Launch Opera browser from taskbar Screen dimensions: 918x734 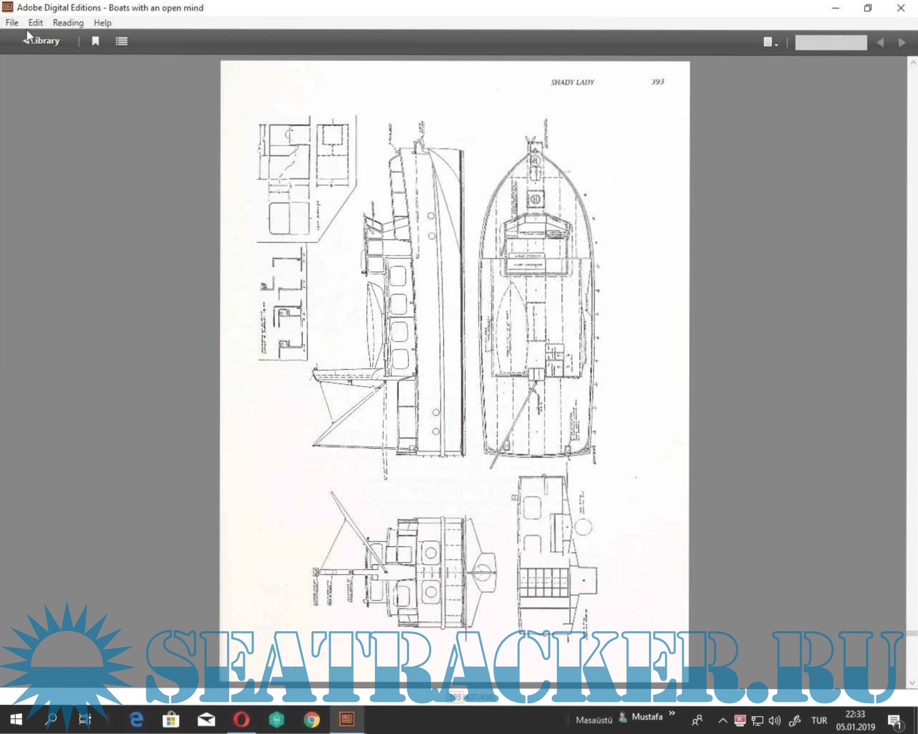click(x=241, y=719)
